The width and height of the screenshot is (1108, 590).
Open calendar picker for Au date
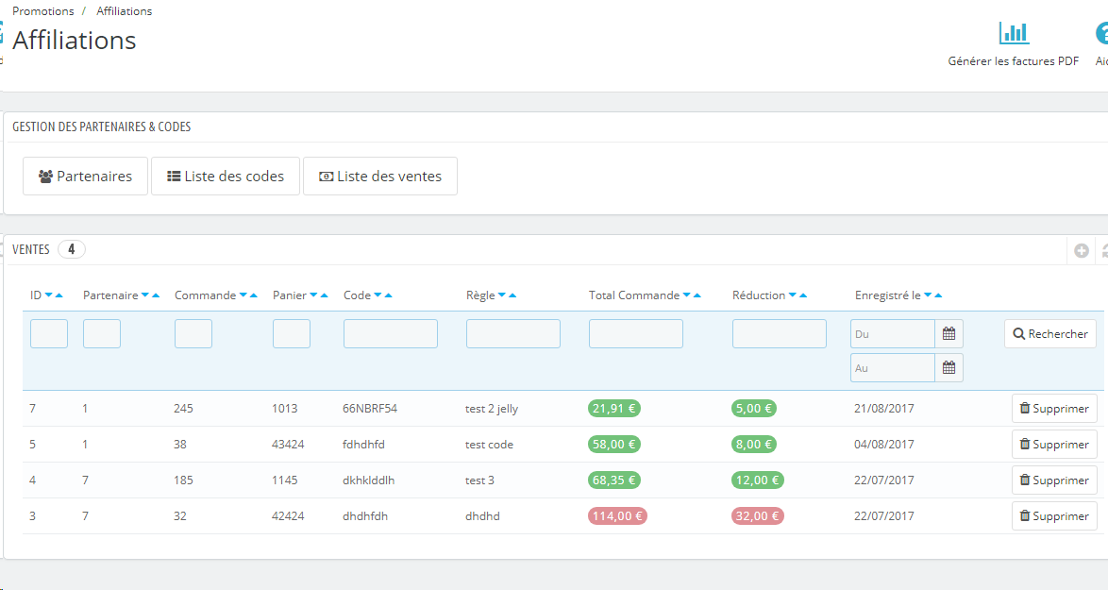(x=949, y=367)
